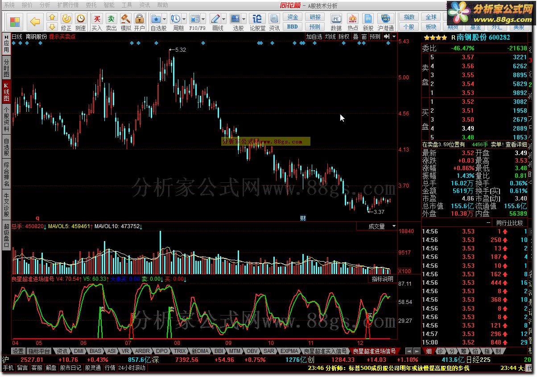Open the 分析 menu
Screen dimensions: 537x377
click(x=45, y=5)
